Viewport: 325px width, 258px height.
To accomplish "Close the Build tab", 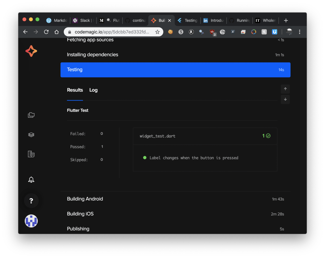I will [169, 20].
